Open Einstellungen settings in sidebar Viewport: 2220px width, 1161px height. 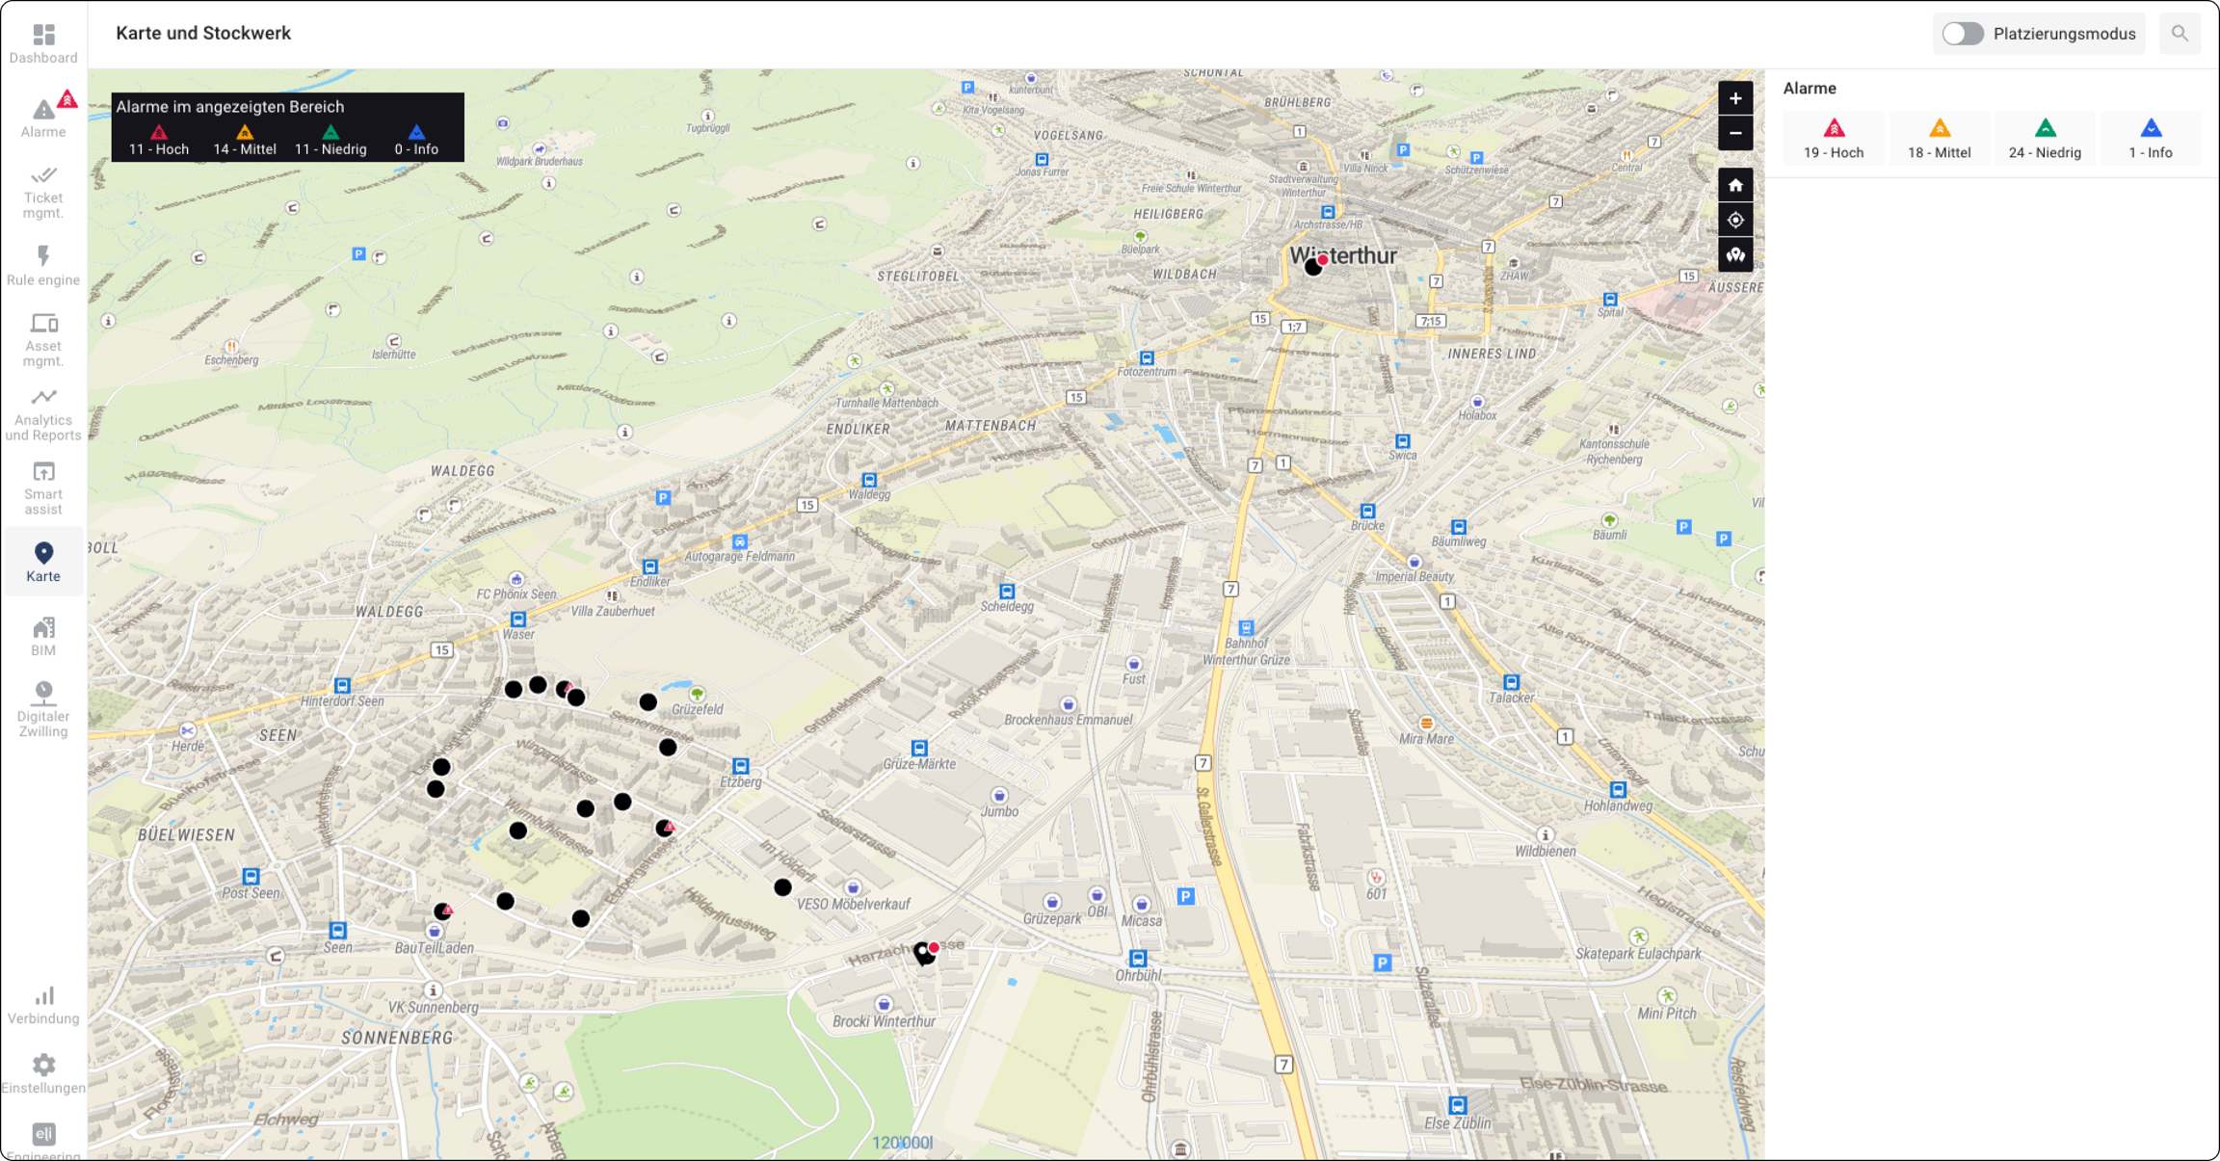43,1072
